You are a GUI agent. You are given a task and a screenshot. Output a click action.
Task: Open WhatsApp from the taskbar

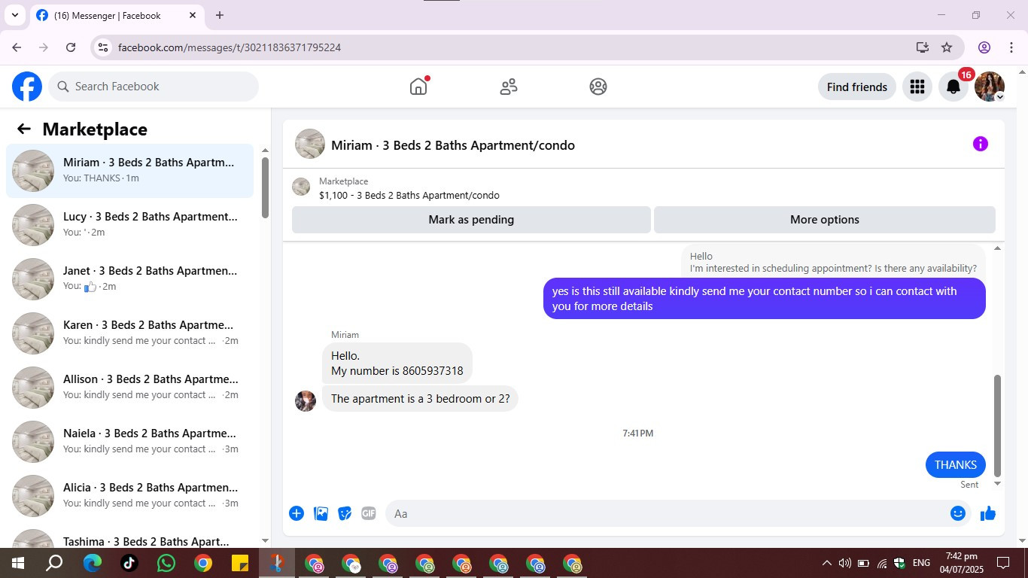click(166, 563)
